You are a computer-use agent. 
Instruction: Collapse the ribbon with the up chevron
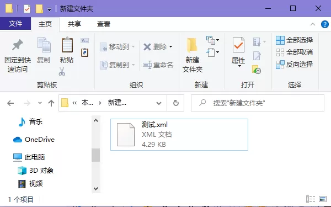point(313,24)
